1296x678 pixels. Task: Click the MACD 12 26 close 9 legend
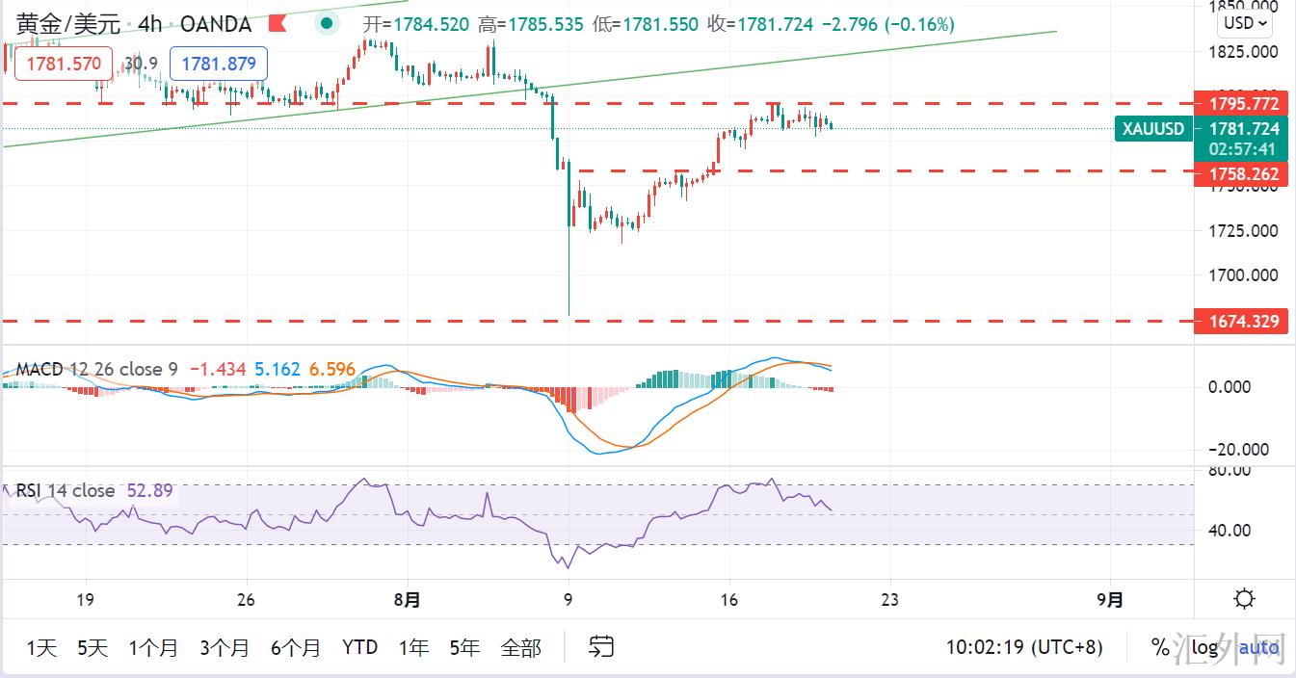(x=96, y=369)
